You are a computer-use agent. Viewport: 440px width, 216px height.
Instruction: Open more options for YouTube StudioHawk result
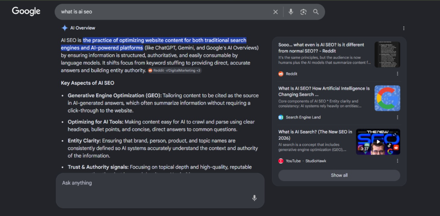click(x=397, y=161)
